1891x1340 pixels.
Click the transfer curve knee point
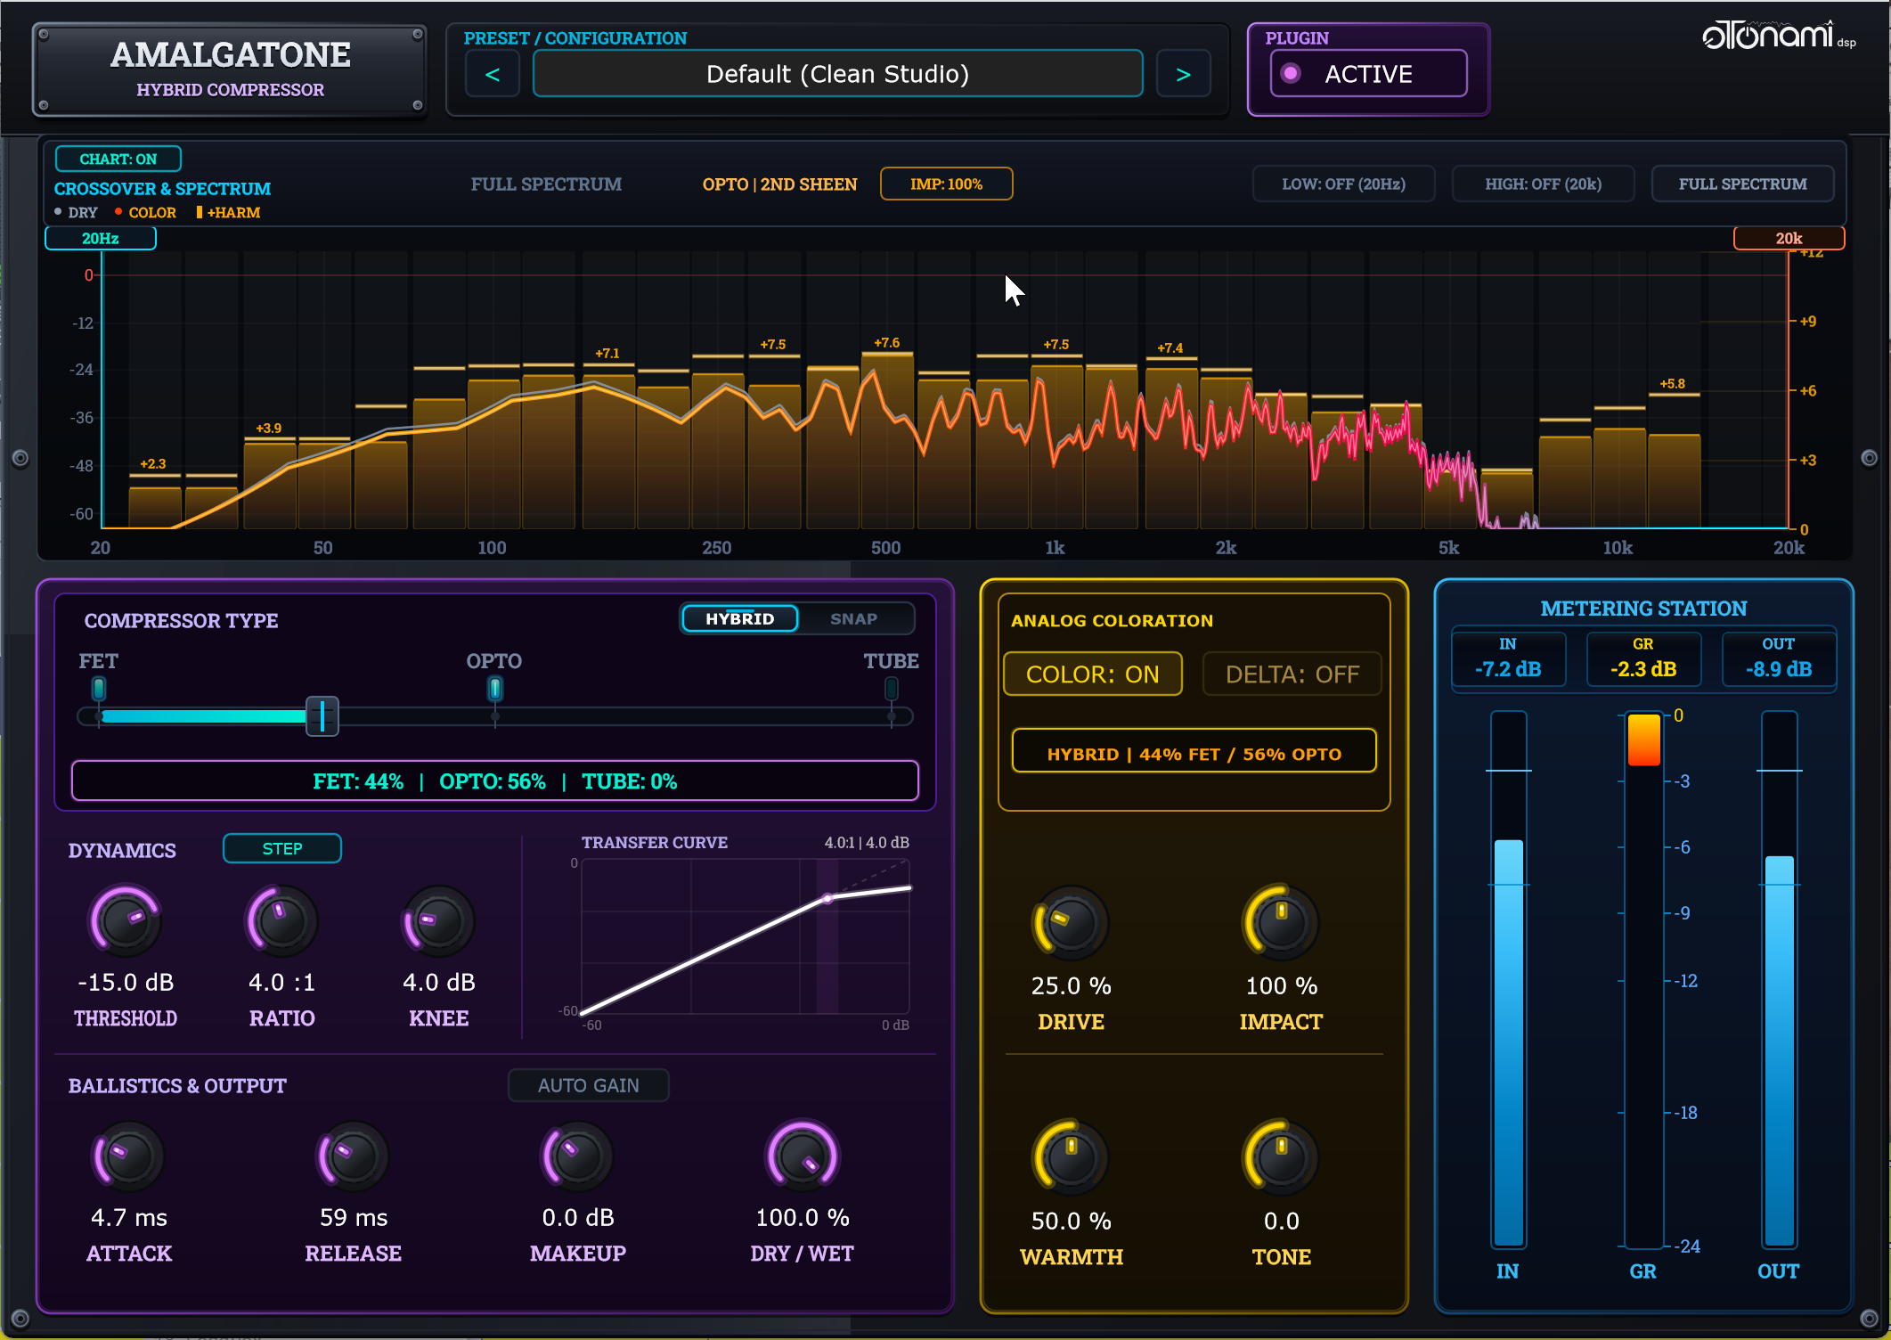pos(827,898)
